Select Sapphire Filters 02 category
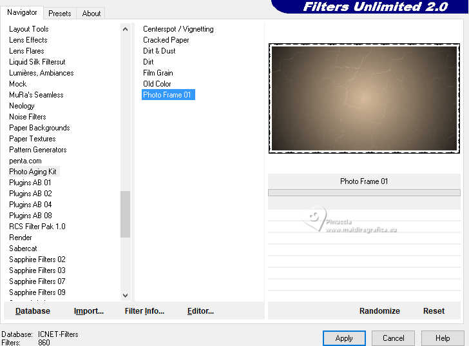The height and width of the screenshot is (346, 469). tap(37, 259)
